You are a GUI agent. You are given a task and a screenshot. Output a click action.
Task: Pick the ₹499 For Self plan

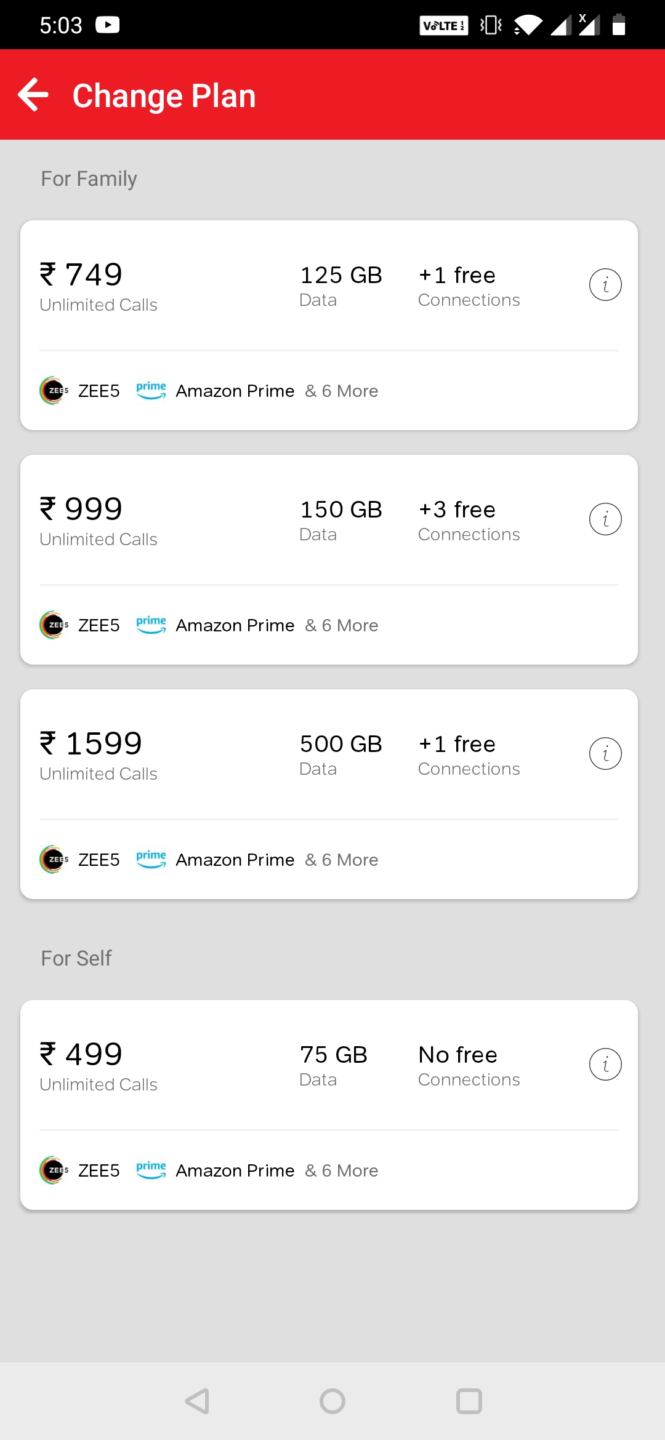(x=82, y=1054)
